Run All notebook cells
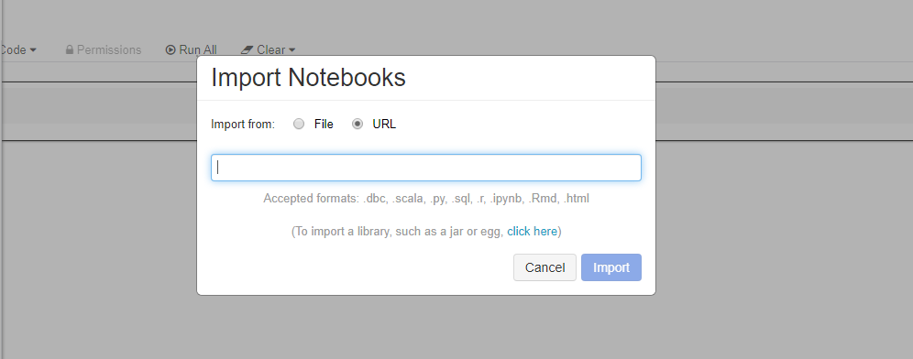 (x=191, y=50)
